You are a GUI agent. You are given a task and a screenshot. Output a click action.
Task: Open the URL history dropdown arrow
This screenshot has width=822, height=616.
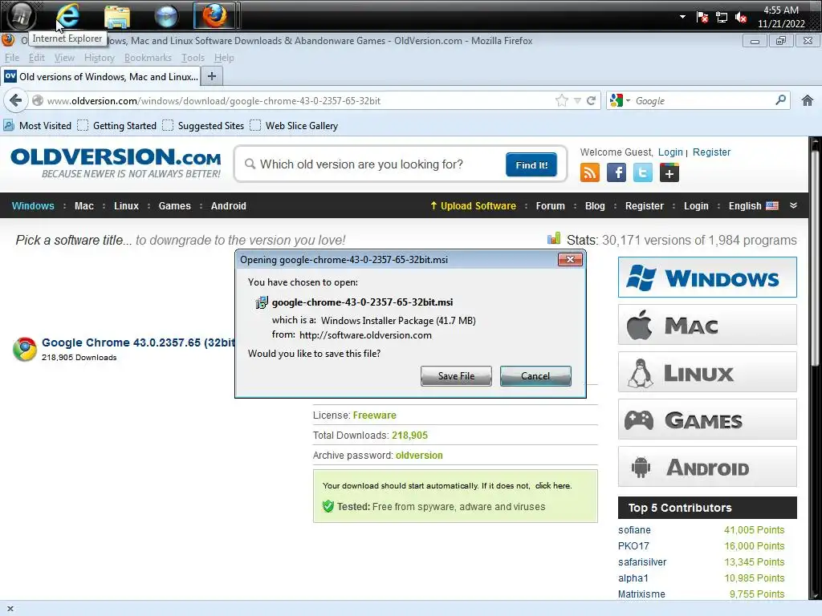click(576, 100)
